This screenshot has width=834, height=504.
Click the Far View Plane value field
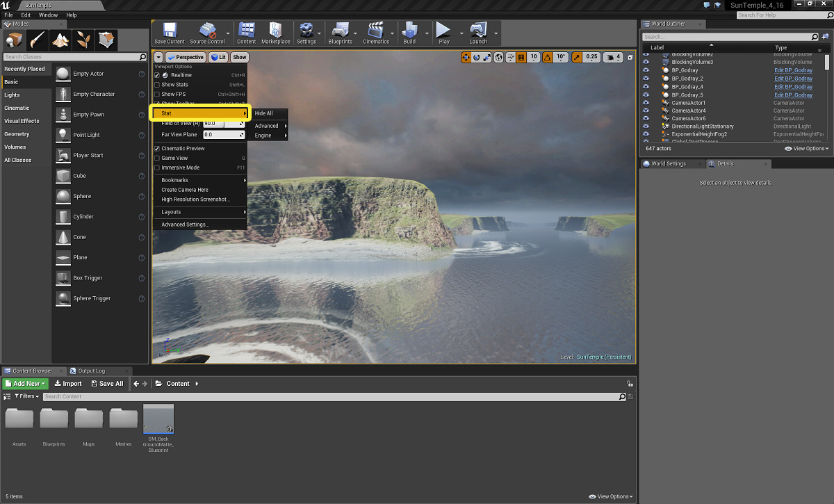pos(220,135)
